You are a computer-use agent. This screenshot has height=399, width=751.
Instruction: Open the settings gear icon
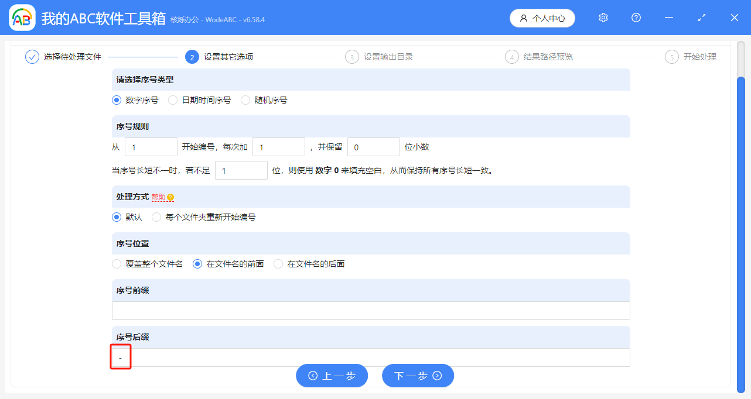(603, 18)
